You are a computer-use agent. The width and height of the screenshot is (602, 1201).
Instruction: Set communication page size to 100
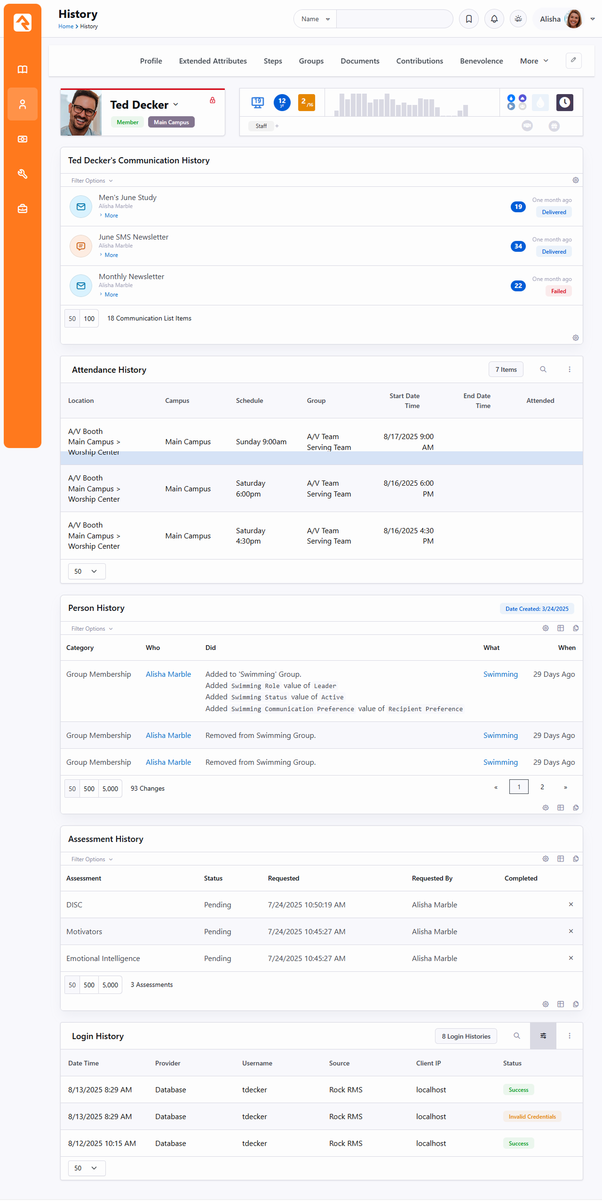pyautogui.click(x=89, y=319)
